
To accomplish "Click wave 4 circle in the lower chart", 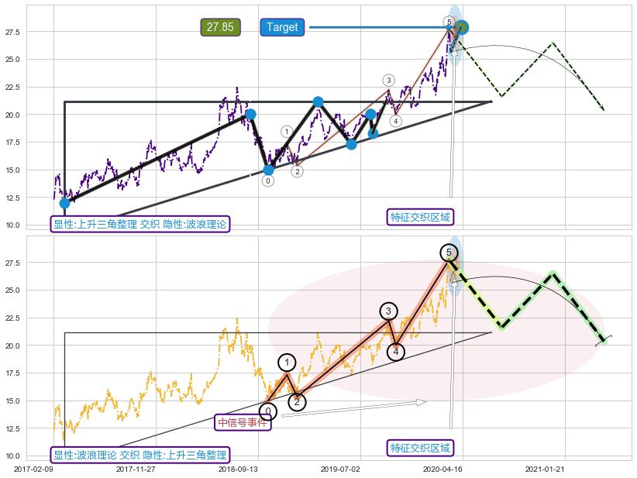I will [x=396, y=352].
